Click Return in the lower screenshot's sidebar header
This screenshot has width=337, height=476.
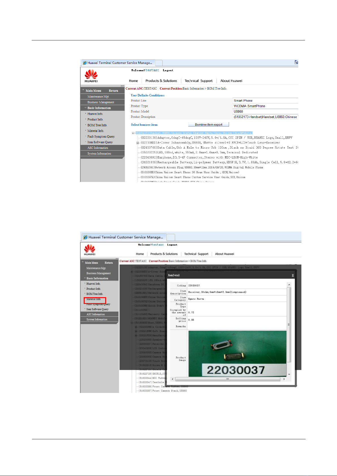(109, 263)
